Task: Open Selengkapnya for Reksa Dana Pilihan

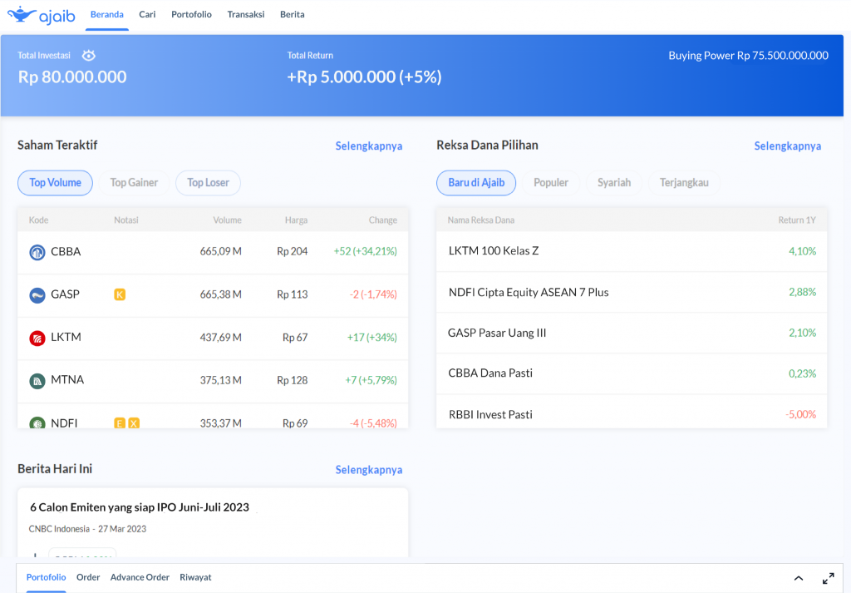Action: [788, 146]
